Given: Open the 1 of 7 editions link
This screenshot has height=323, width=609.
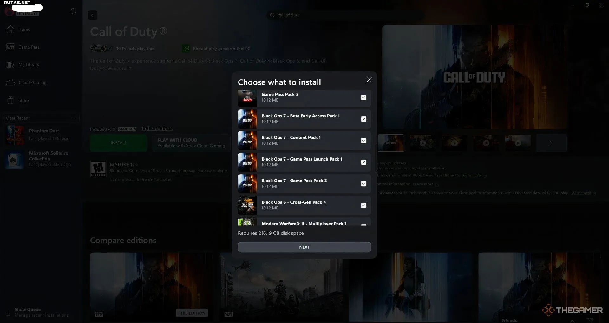Looking at the screenshot, I should [x=157, y=129].
